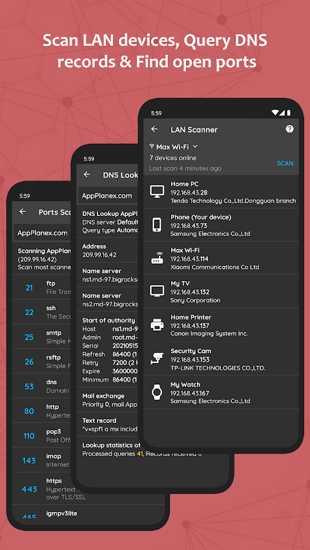The image size is (310, 550).
Task: Select the igmpv3lite port row
Action: click(88, 515)
